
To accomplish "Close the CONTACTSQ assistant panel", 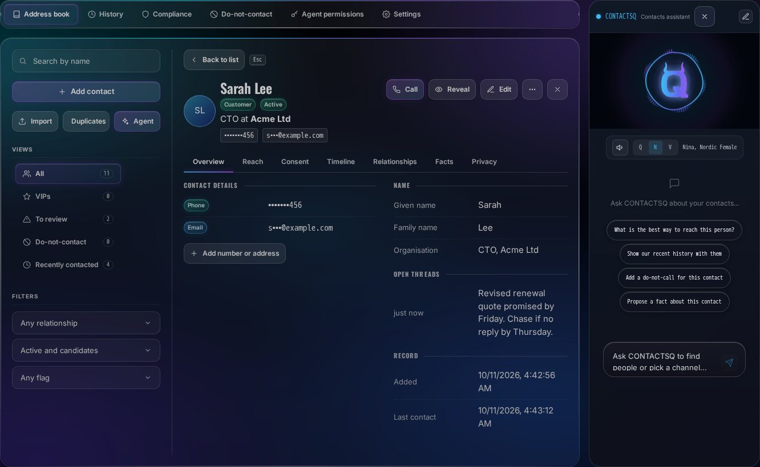I will coord(704,17).
